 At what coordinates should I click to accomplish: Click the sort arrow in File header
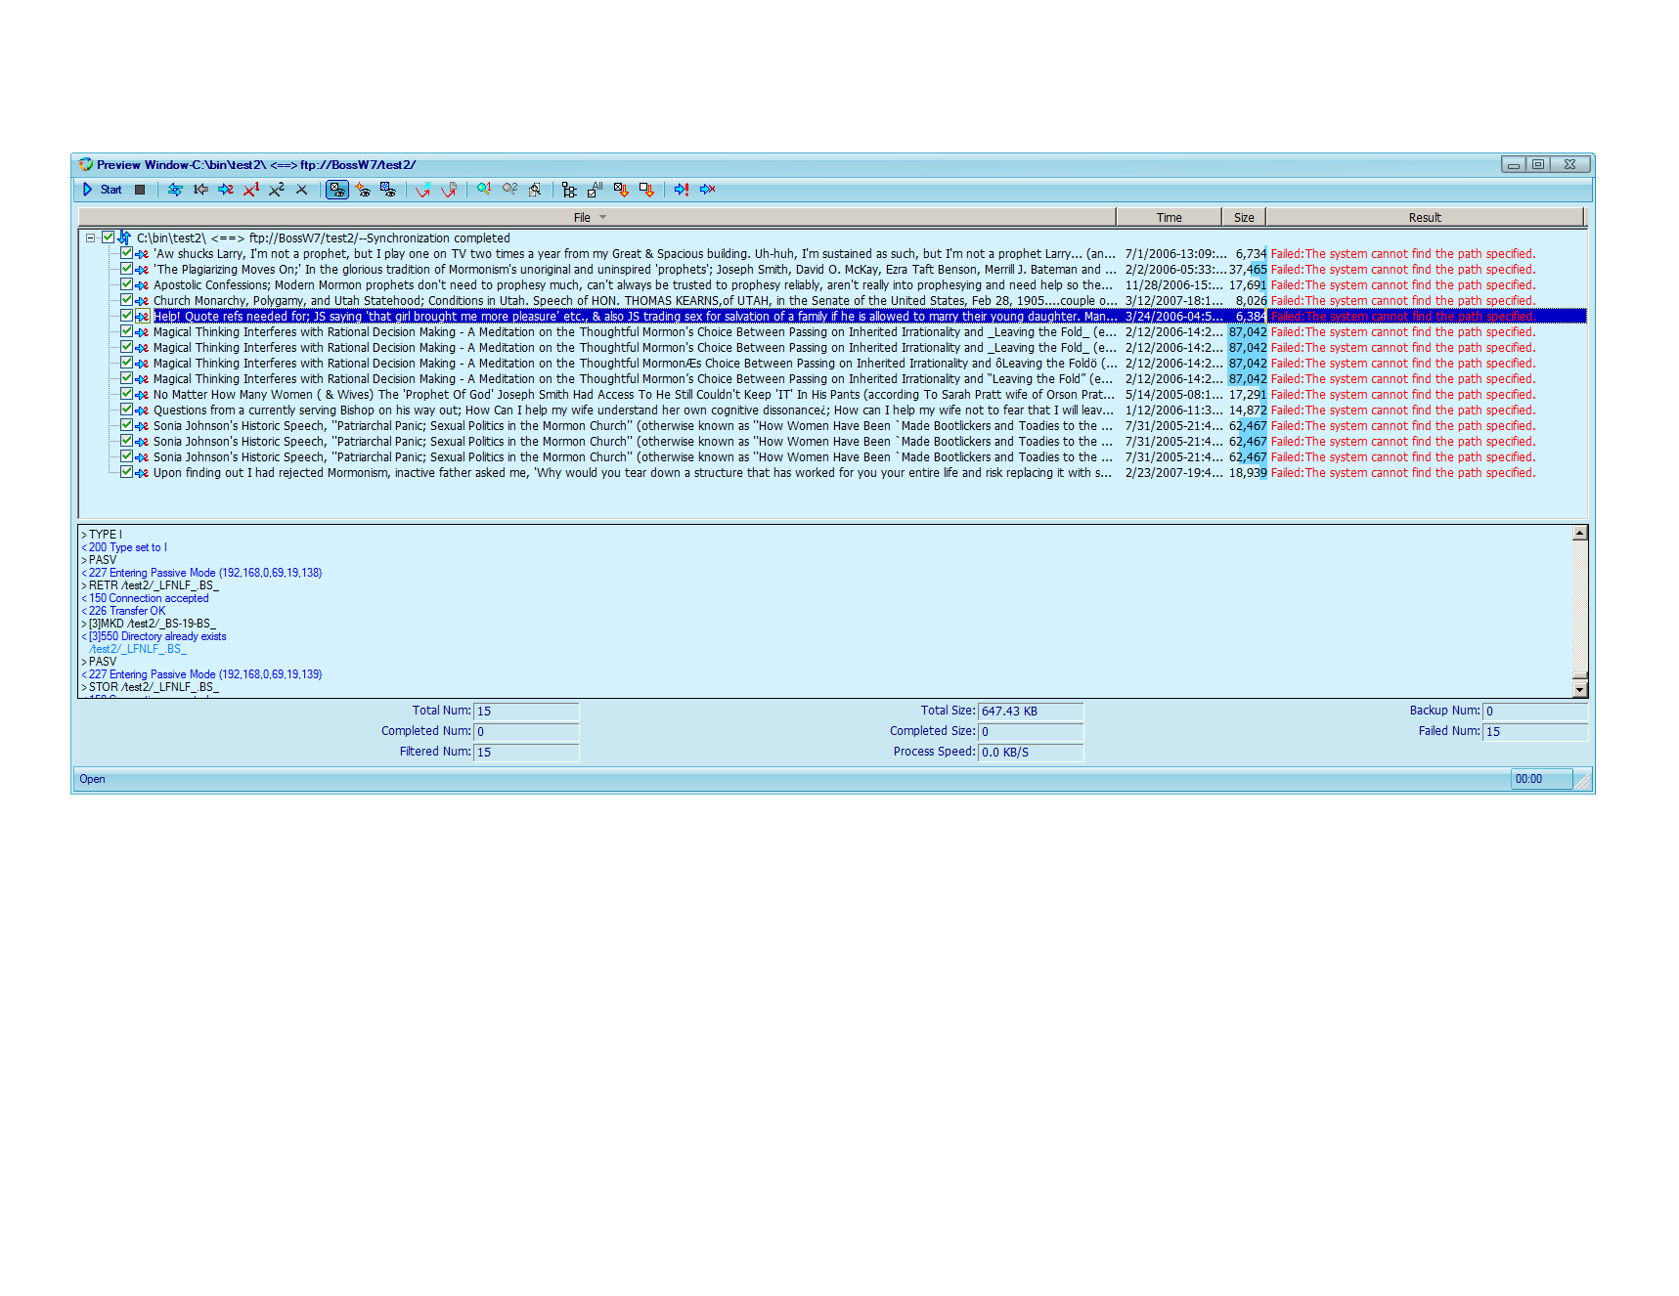[x=603, y=217]
